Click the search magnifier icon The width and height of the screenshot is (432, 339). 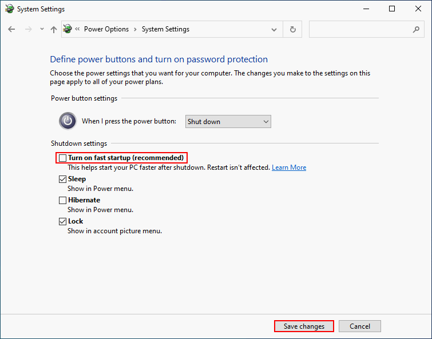(x=416, y=29)
